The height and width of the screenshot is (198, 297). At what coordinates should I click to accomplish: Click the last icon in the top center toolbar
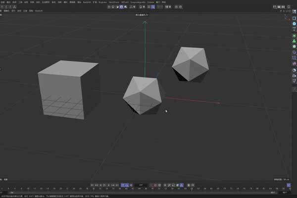pyautogui.click(x=181, y=7)
